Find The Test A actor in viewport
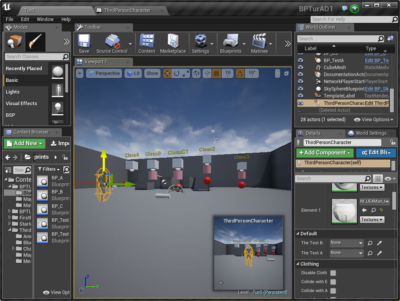This screenshot has width=400, height=301. click(x=370, y=253)
